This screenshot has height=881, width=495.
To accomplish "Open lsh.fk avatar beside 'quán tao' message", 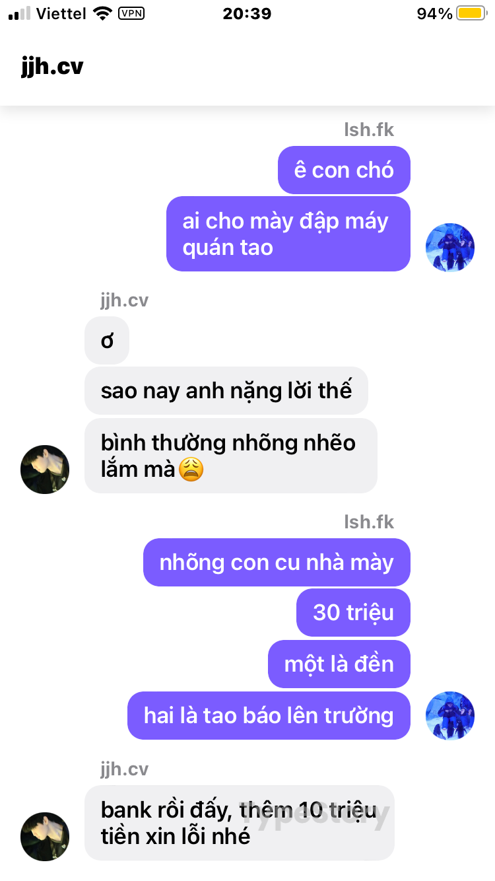I will (450, 247).
